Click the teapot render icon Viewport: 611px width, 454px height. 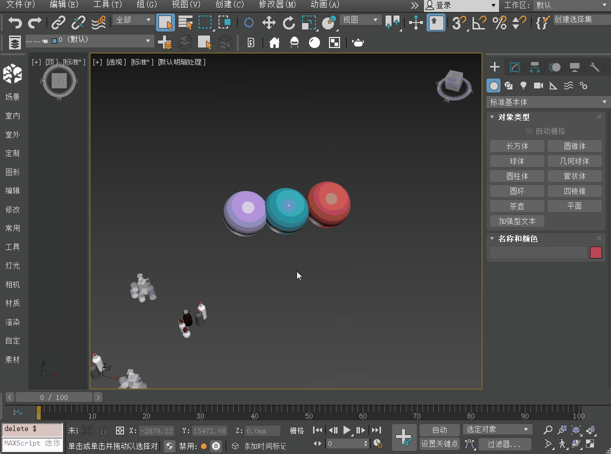coord(358,42)
